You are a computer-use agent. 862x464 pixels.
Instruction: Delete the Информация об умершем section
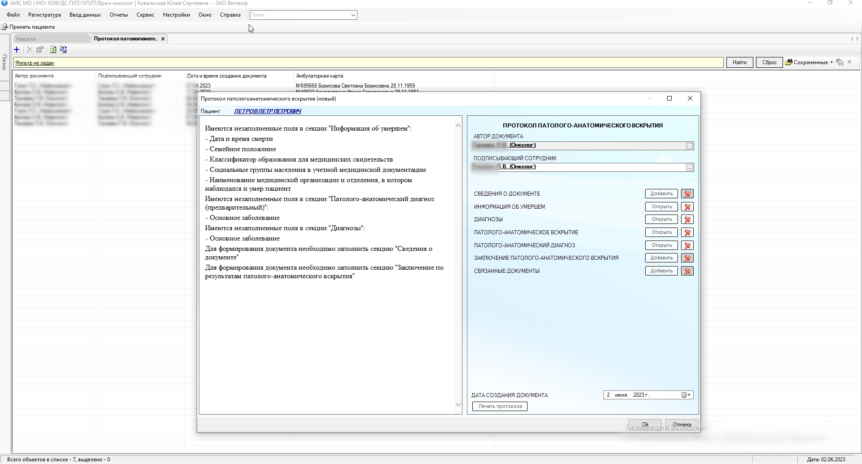pyautogui.click(x=687, y=207)
